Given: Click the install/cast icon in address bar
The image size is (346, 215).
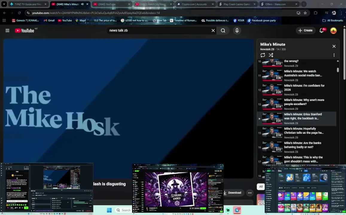Looking at the screenshot, I should (298, 13).
